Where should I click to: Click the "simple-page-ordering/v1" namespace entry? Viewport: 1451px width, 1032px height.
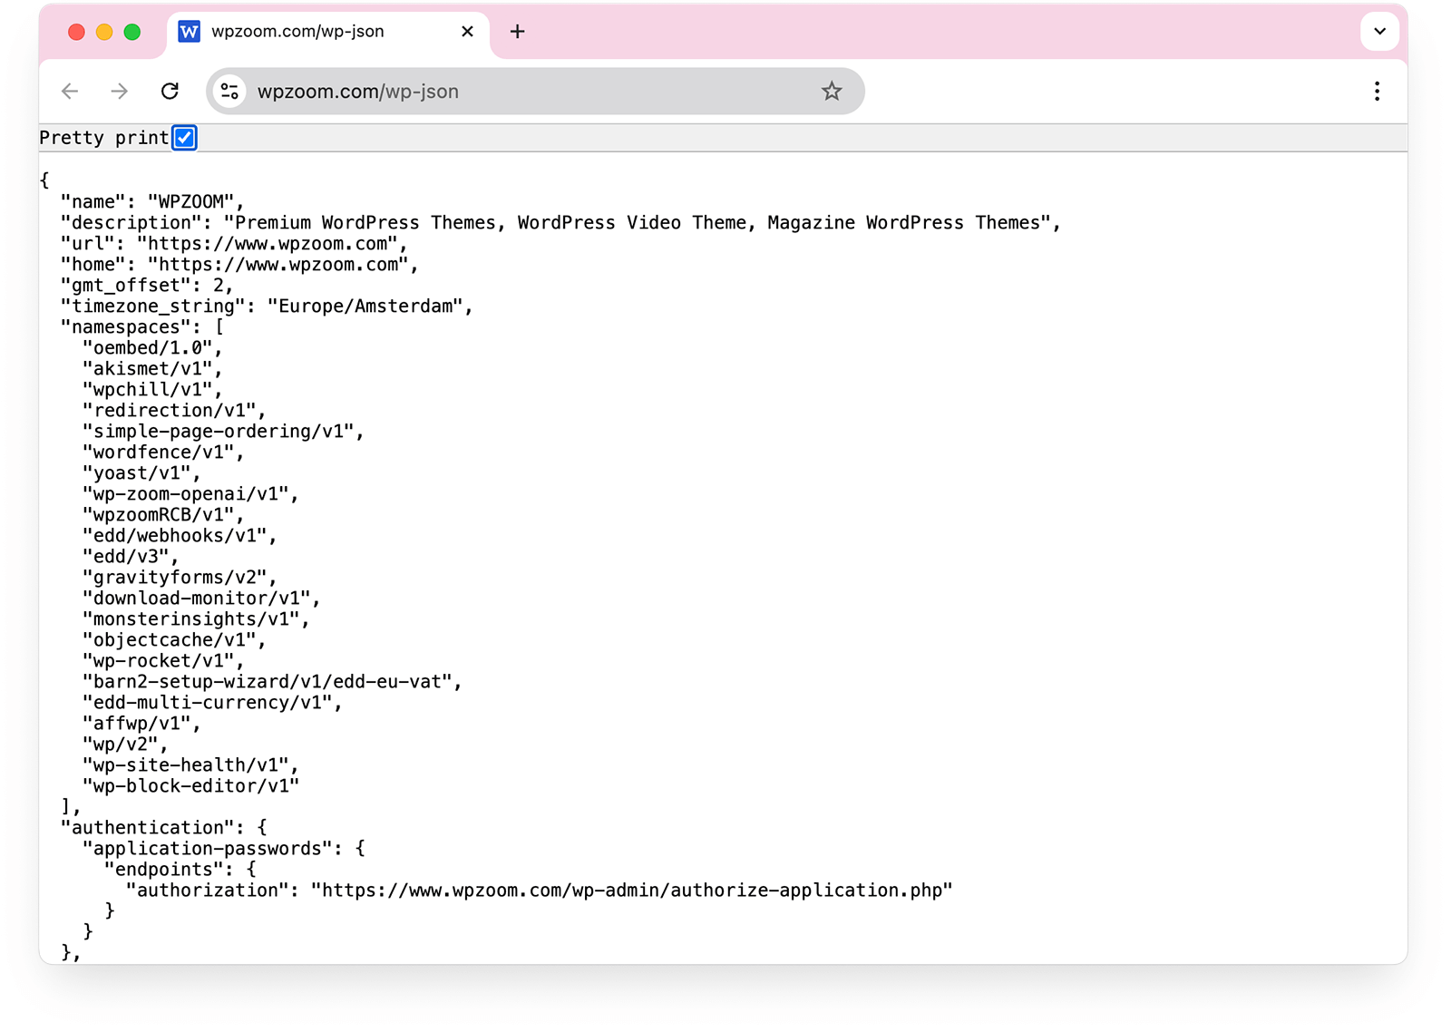pyautogui.click(x=222, y=432)
